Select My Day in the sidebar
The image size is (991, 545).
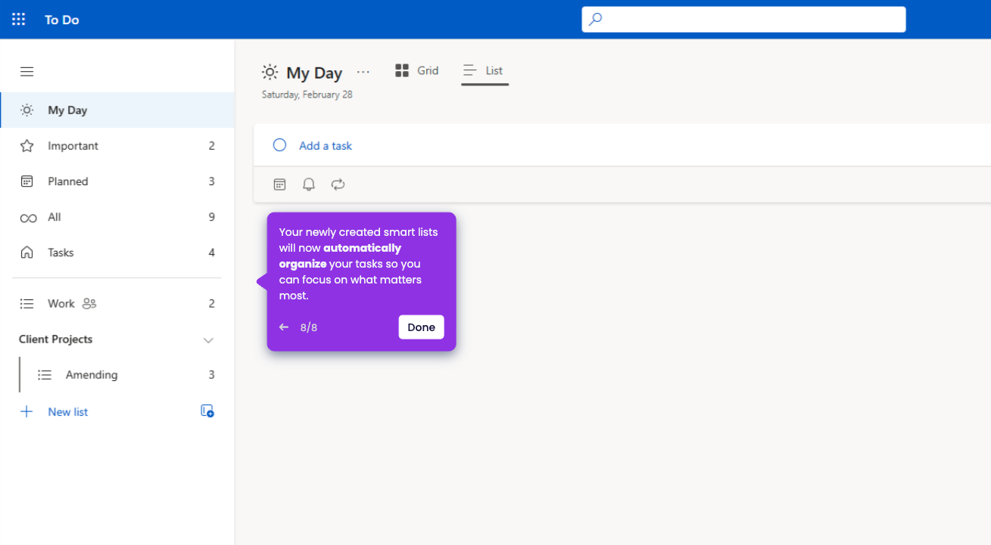tap(117, 110)
